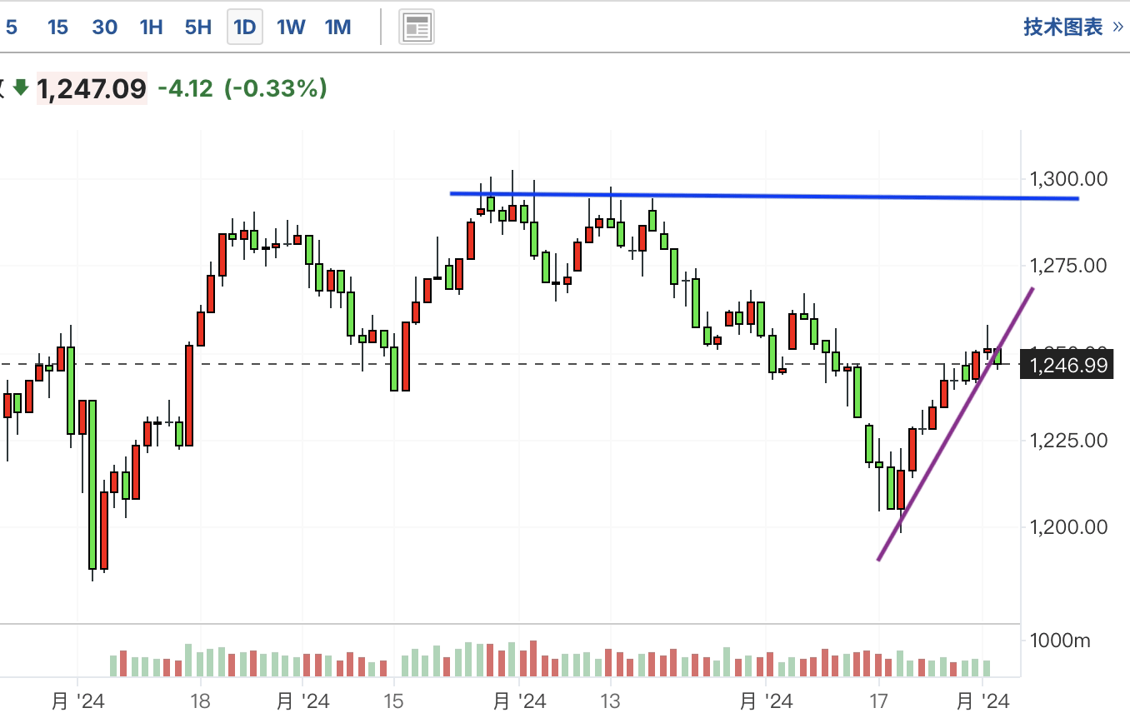1130x718 pixels.
Task: Click the 1000m volume axis label
Action: [1059, 641]
